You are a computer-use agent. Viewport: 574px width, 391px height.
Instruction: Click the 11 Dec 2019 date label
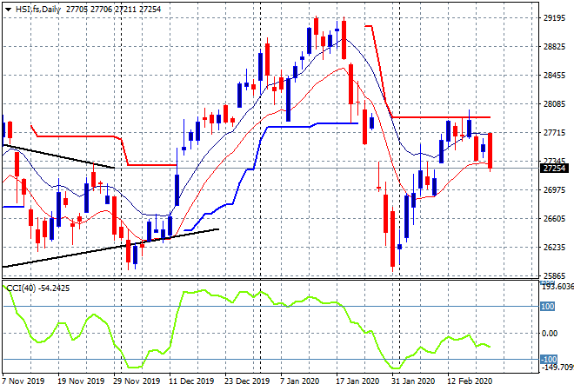pos(191,381)
